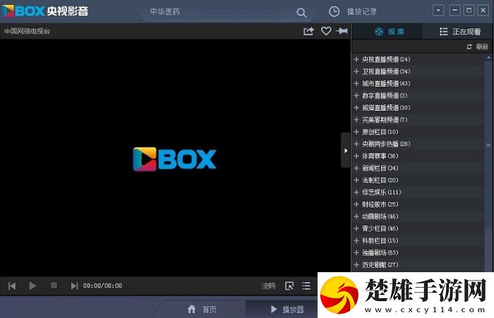Select the 科教栏目 (15) row
Image resolution: width=494 pixels, height=318 pixels.
pyautogui.click(x=418, y=240)
